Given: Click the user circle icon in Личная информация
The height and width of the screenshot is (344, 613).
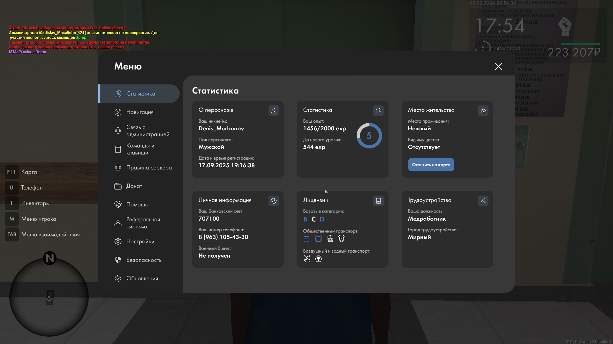Looking at the screenshot, I should click(x=274, y=201).
